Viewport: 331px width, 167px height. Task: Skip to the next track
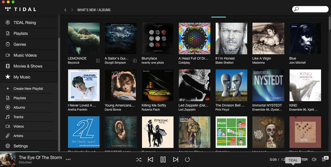[x=176, y=160]
